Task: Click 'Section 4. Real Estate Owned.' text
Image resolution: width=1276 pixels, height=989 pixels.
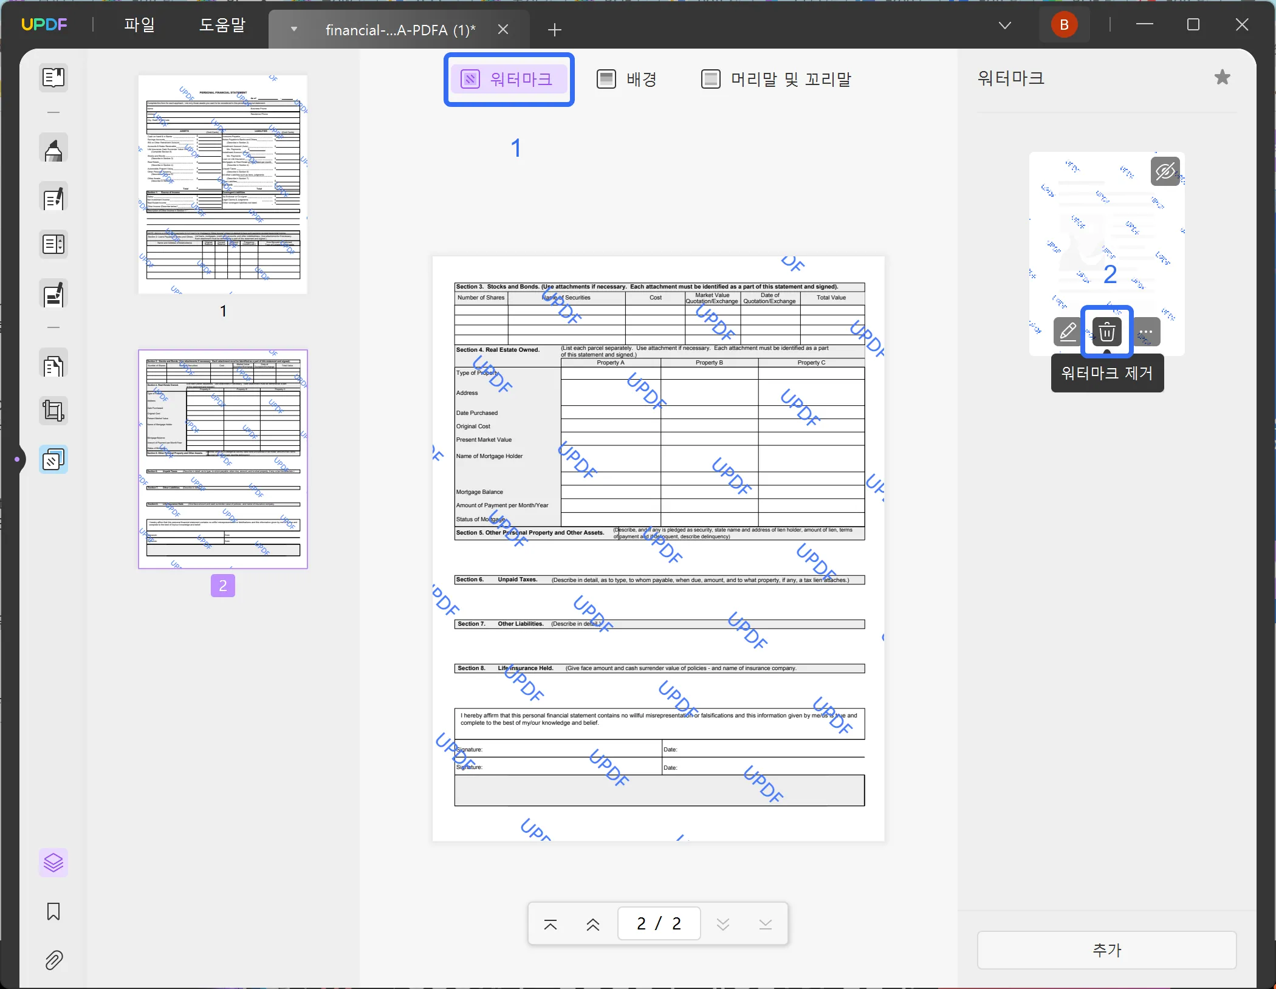Action: tap(498, 350)
